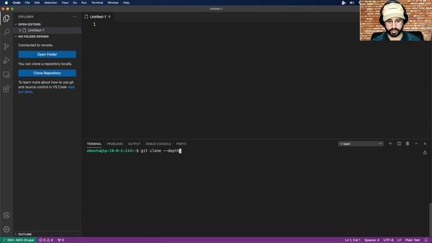Open the Window menu

tap(113, 3)
